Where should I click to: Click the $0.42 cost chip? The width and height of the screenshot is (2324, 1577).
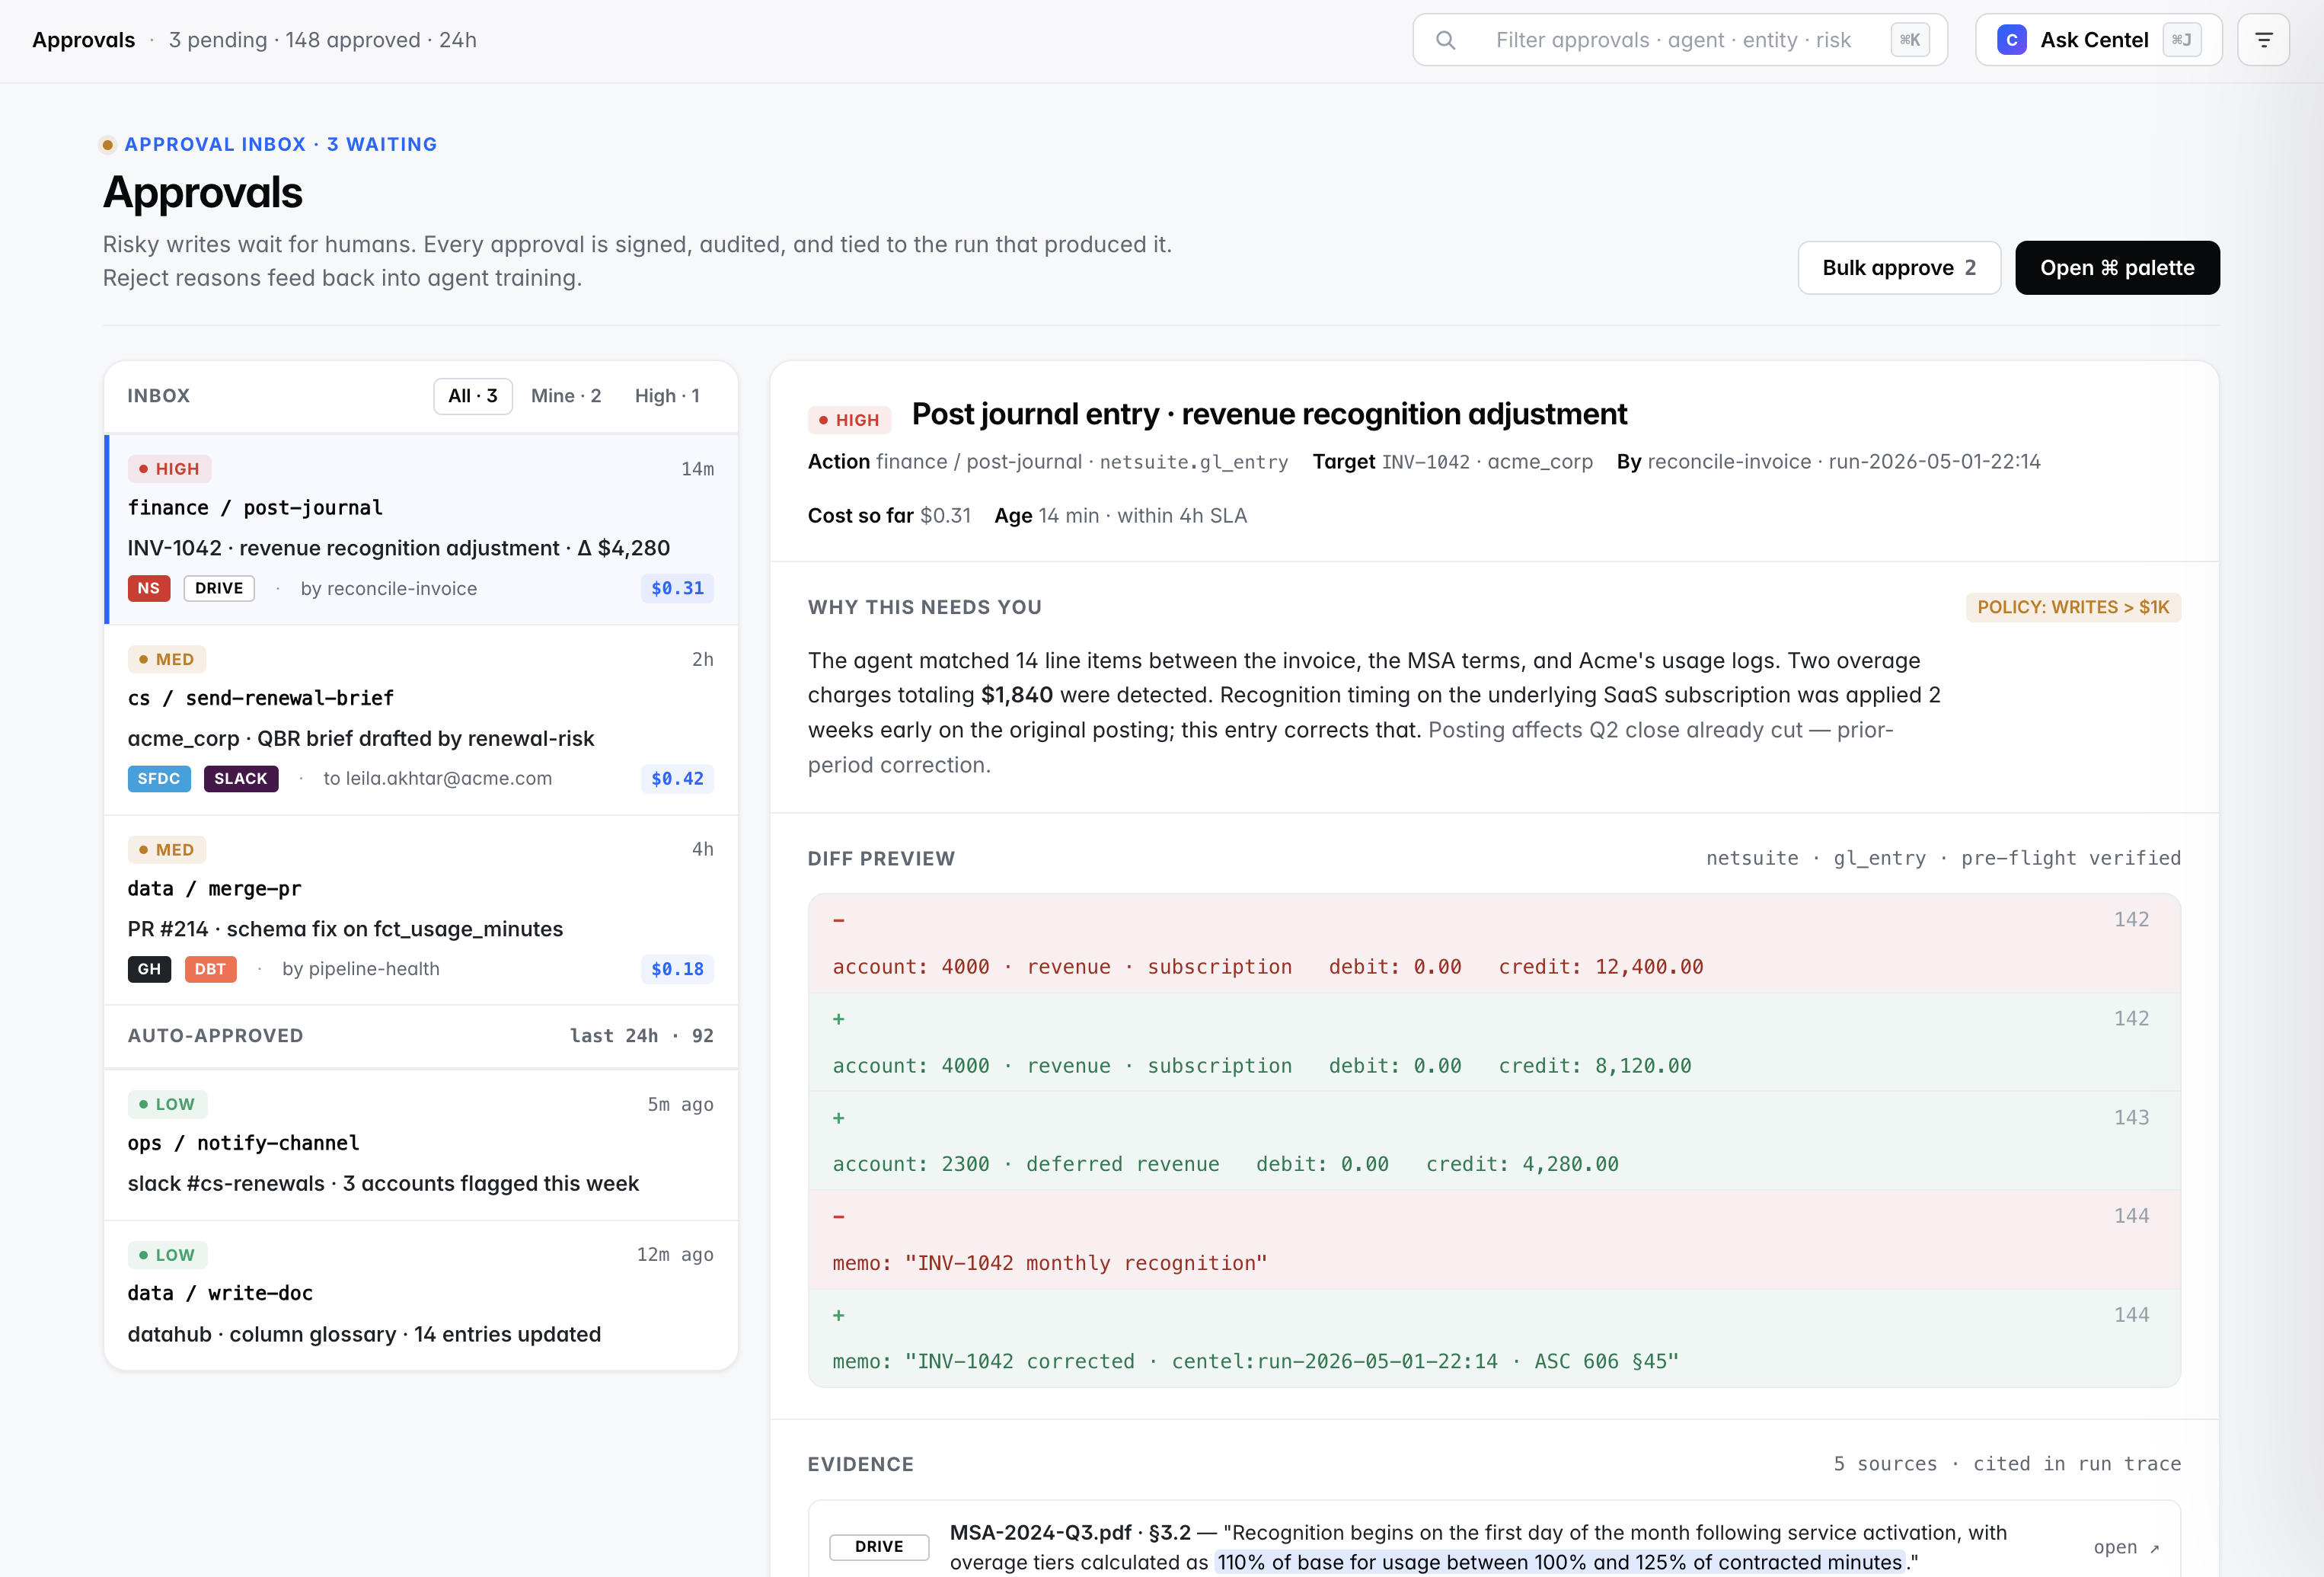point(677,779)
